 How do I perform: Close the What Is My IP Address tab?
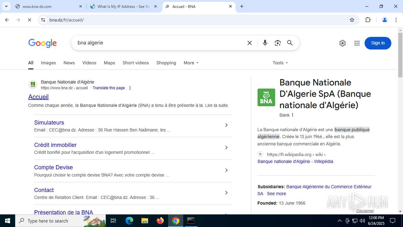156,6
